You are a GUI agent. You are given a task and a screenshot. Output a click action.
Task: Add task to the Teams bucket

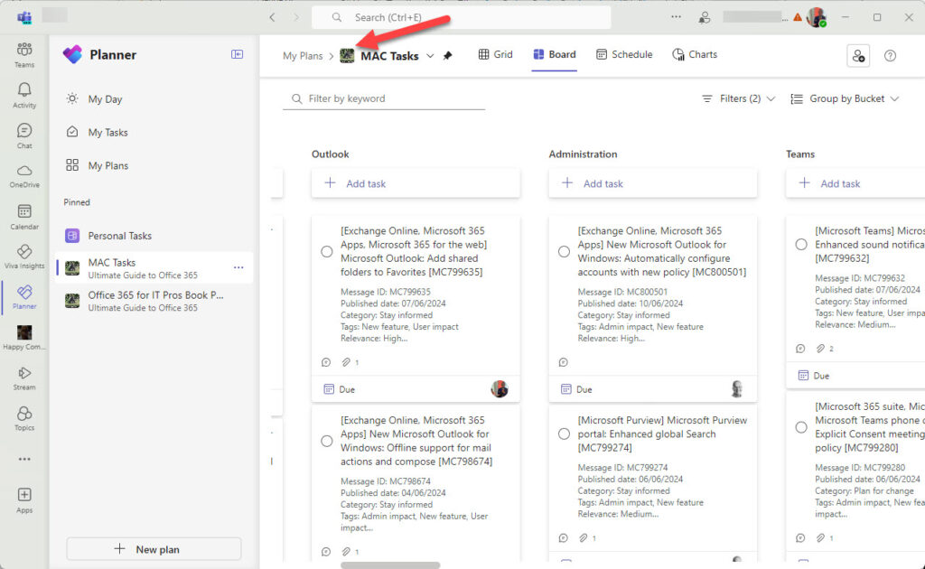pos(855,183)
